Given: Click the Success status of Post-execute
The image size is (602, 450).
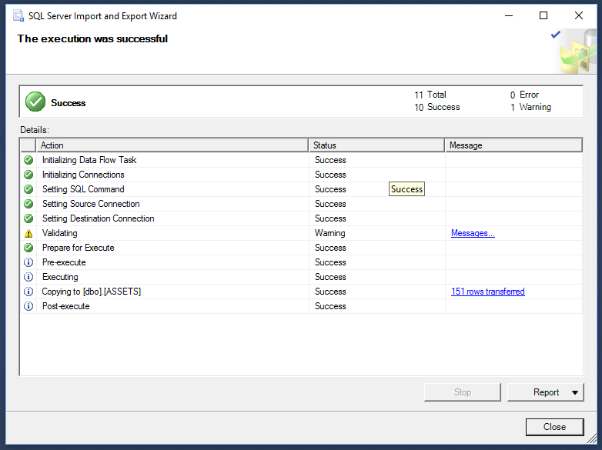Looking at the screenshot, I should click(330, 306).
